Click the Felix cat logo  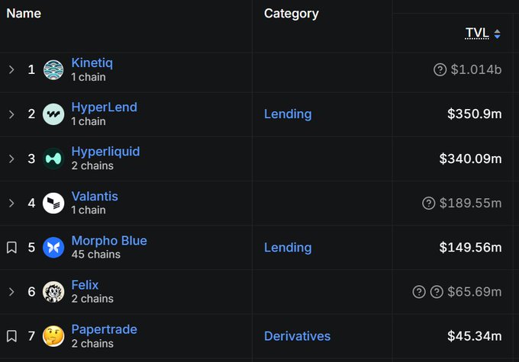[53, 292]
